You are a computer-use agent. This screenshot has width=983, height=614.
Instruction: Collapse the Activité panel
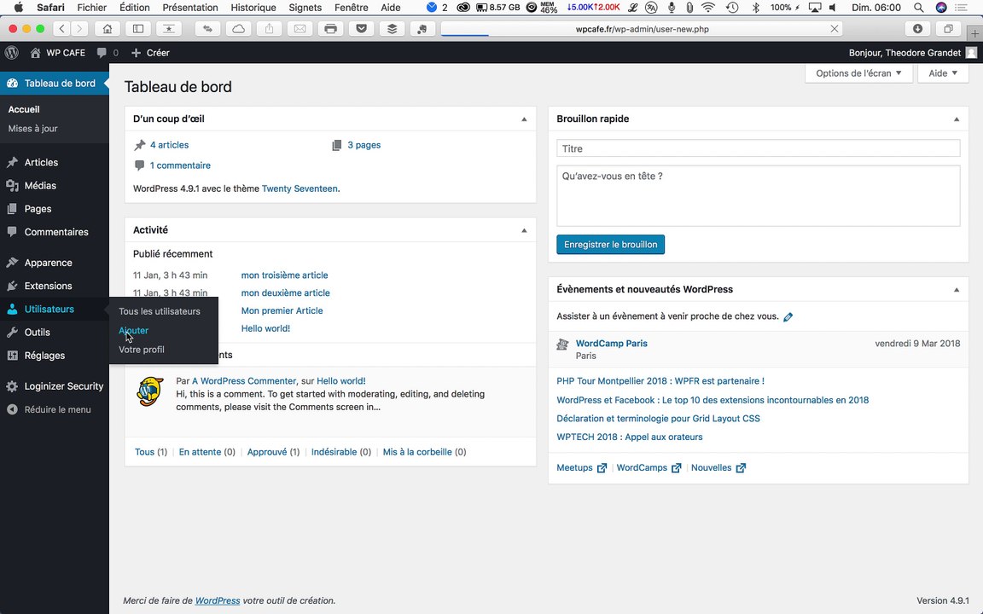pos(524,230)
